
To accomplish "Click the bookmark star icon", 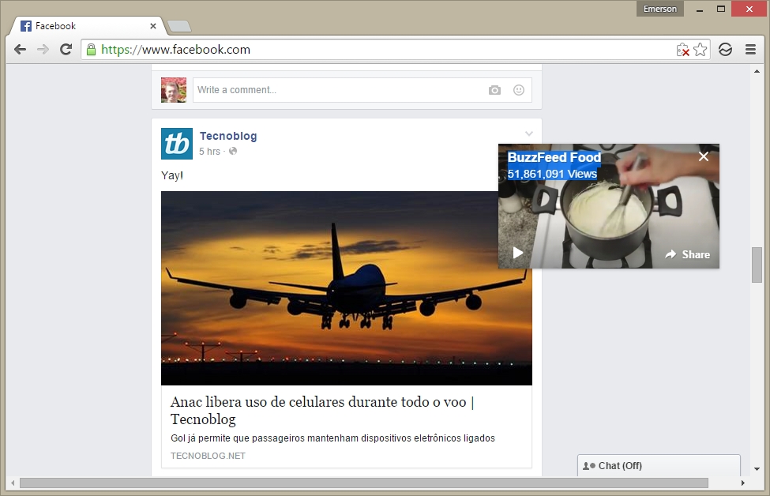I will coord(700,49).
